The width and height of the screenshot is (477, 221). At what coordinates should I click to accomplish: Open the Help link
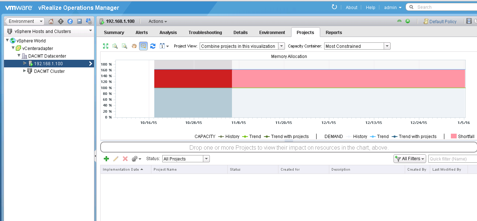click(371, 7)
